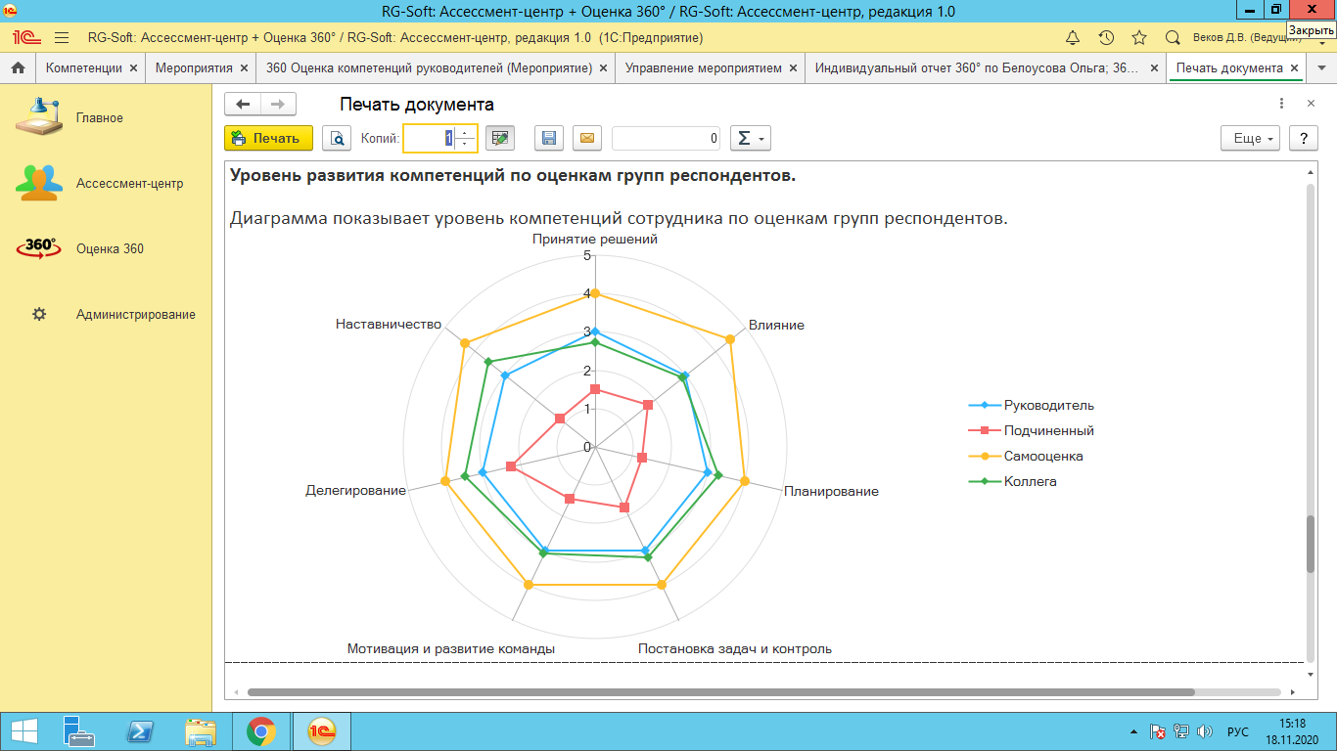
Task: Open user Веков Д.В. menu
Action: pos(1245,38)
